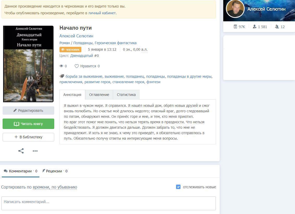Click the Читать книгу button
This screenshot has height=214, width=295.
click(x=28, y=124)
